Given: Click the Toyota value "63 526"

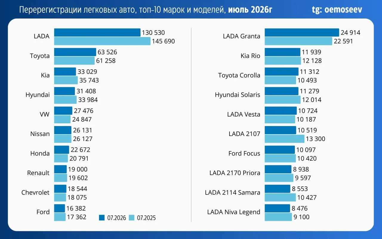Looking at the screenshot, I should click(107, 52).
